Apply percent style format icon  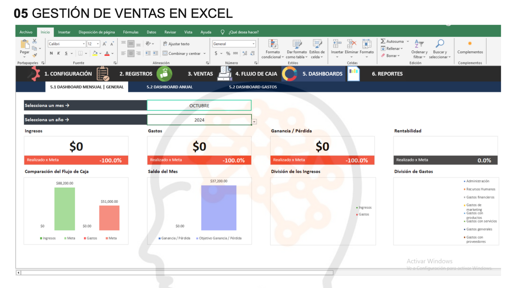coord(228,53)
